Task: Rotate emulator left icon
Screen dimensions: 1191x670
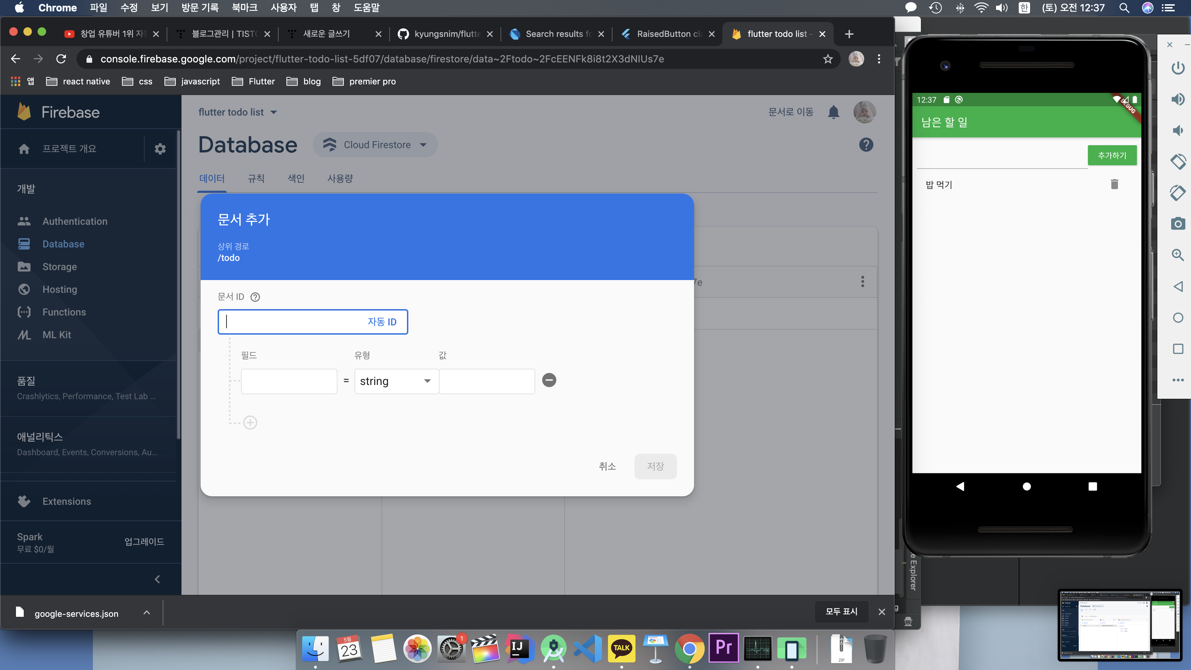Action: [x=1178, y=162]
